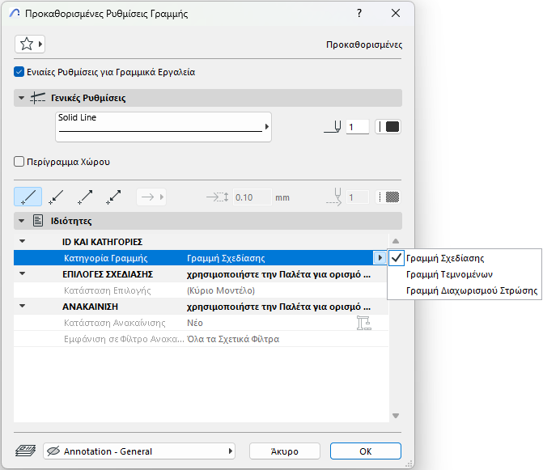Screen dimensions: 543x470
Task: Enable the Περίγραμμα Χώρου checkbox
Action: tap(19, 162)
